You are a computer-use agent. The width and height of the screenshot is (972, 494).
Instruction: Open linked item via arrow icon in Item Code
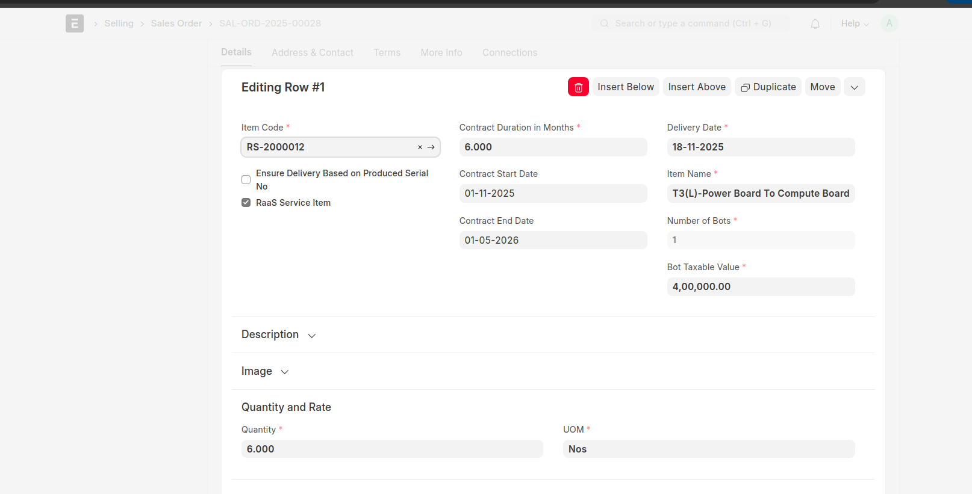tap(431, 147)
